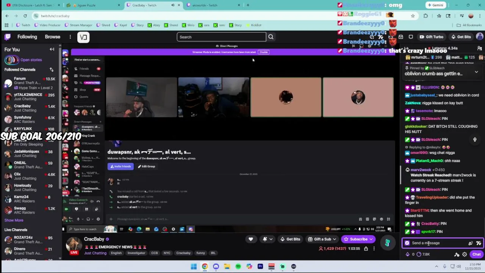Open the emote picker in chat box
Image resolution: width=485 pixels, height=273 pixels.
pos(471,243)
